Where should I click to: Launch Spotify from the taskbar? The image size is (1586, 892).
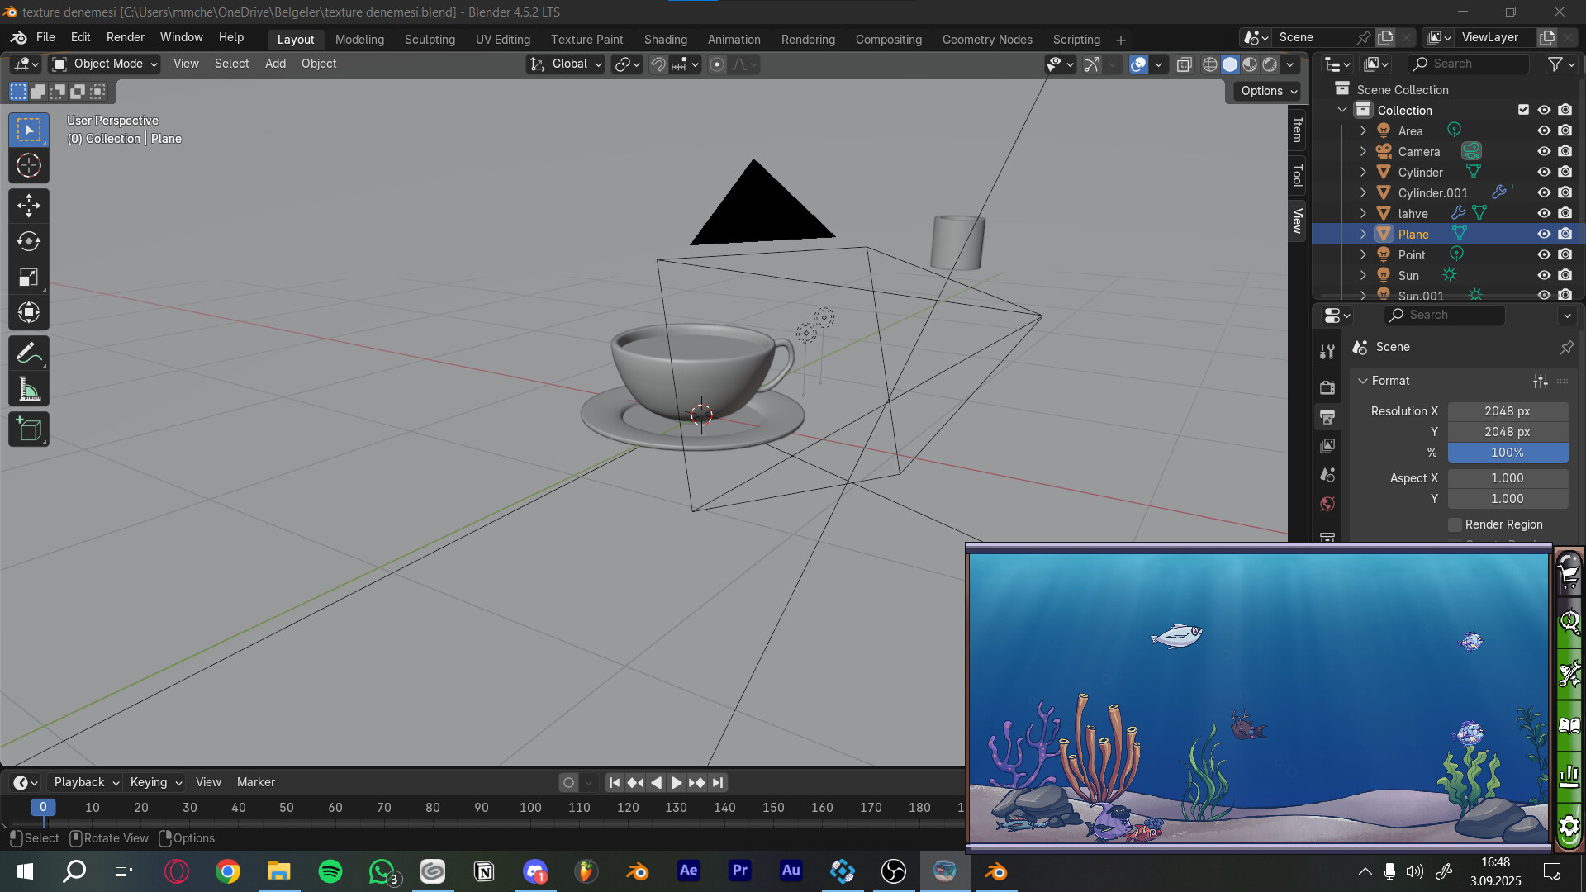pyautogui.click(x=330, y=871)
